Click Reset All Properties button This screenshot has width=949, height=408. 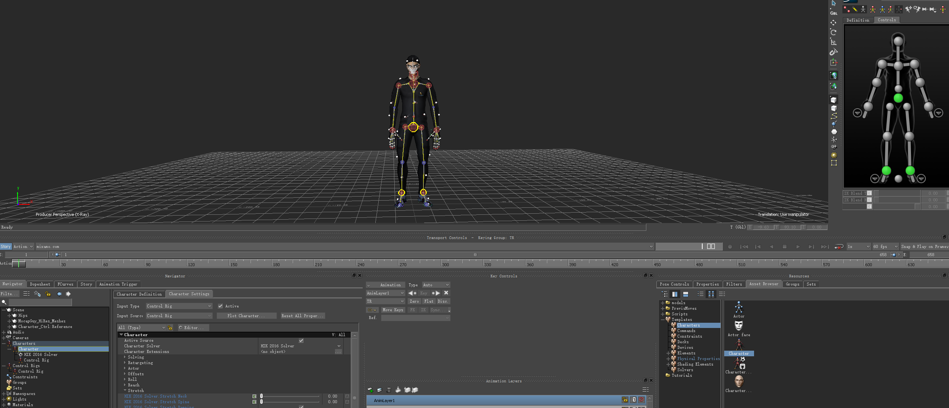pyautogui.click(x=301, y=316)
